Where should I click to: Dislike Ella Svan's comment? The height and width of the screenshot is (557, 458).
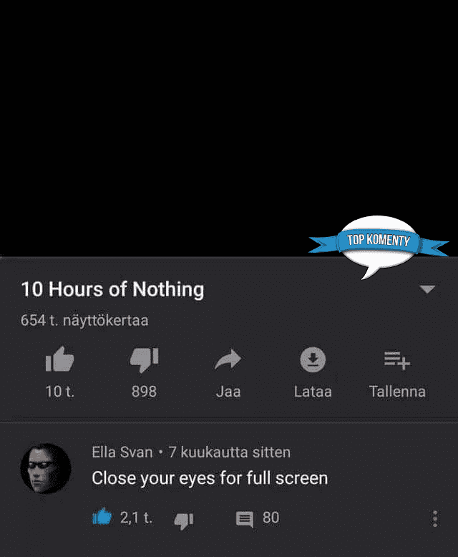click(x=183, y=520)
